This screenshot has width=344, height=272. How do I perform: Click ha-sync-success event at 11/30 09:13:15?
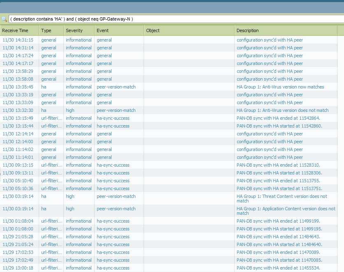[113, 165]
